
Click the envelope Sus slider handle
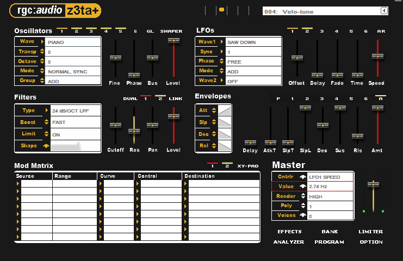[x=340, y=108]
